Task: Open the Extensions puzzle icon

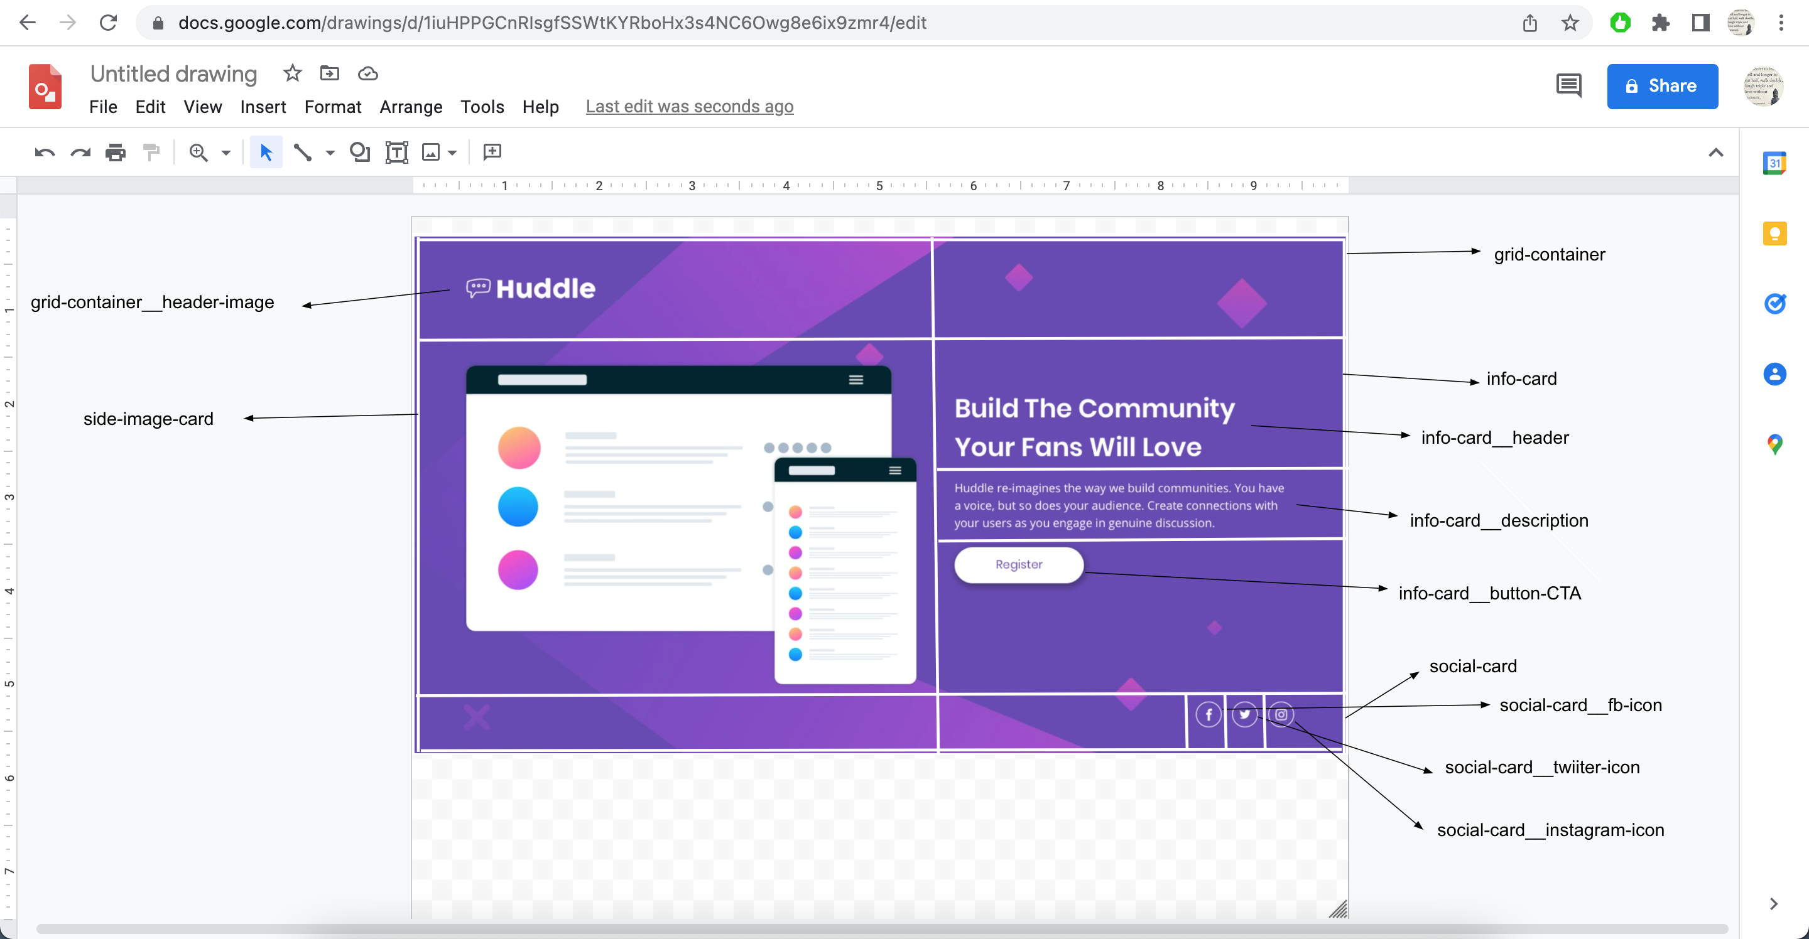Action: click(1660, 23)
